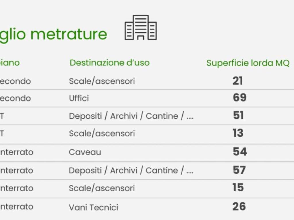The height and width of the screenshot is (220, 294).
Task: Select the surface value 15
Action: pyautogui.click(x=238, y=188)
